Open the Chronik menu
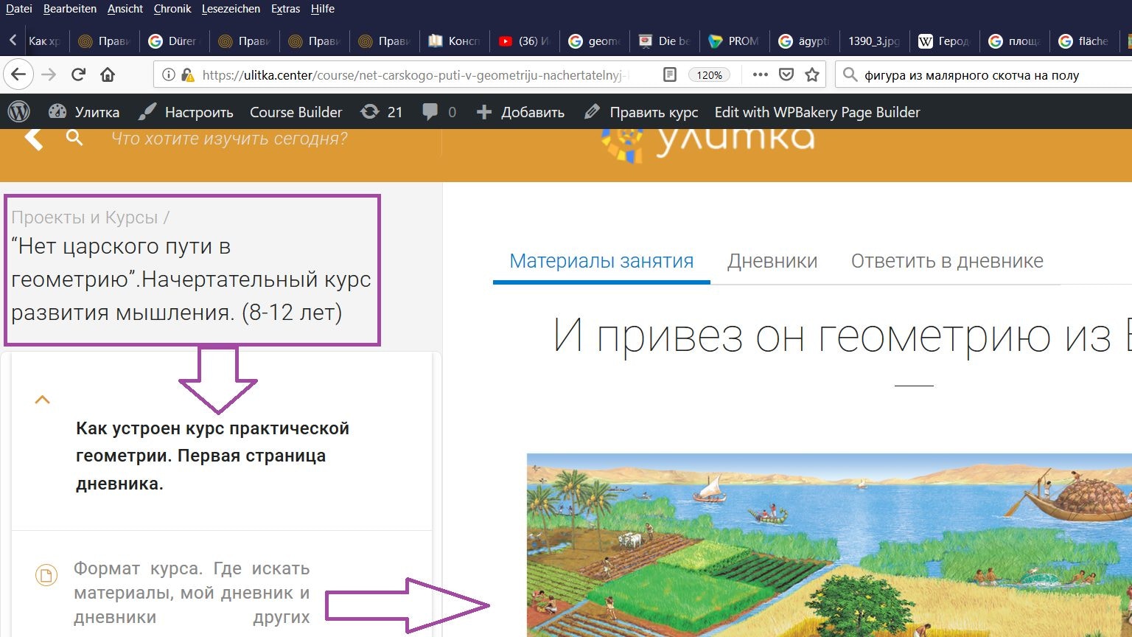 (172, 9)
